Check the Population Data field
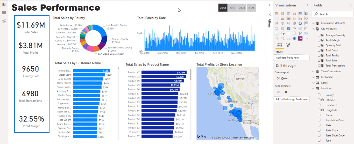354x144 pixels. tap(319, 120)
